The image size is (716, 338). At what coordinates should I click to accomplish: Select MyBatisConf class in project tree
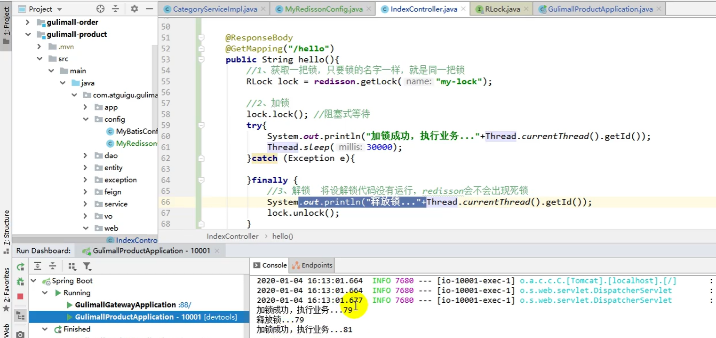tap(132, 131)
